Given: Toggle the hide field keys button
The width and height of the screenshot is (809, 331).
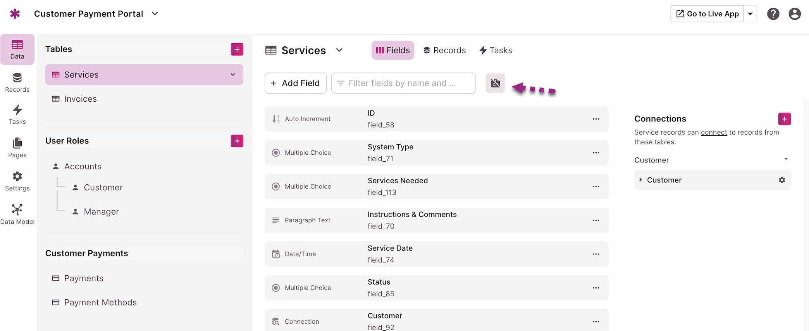Looking at the screenshot, I should click(495, 83).
